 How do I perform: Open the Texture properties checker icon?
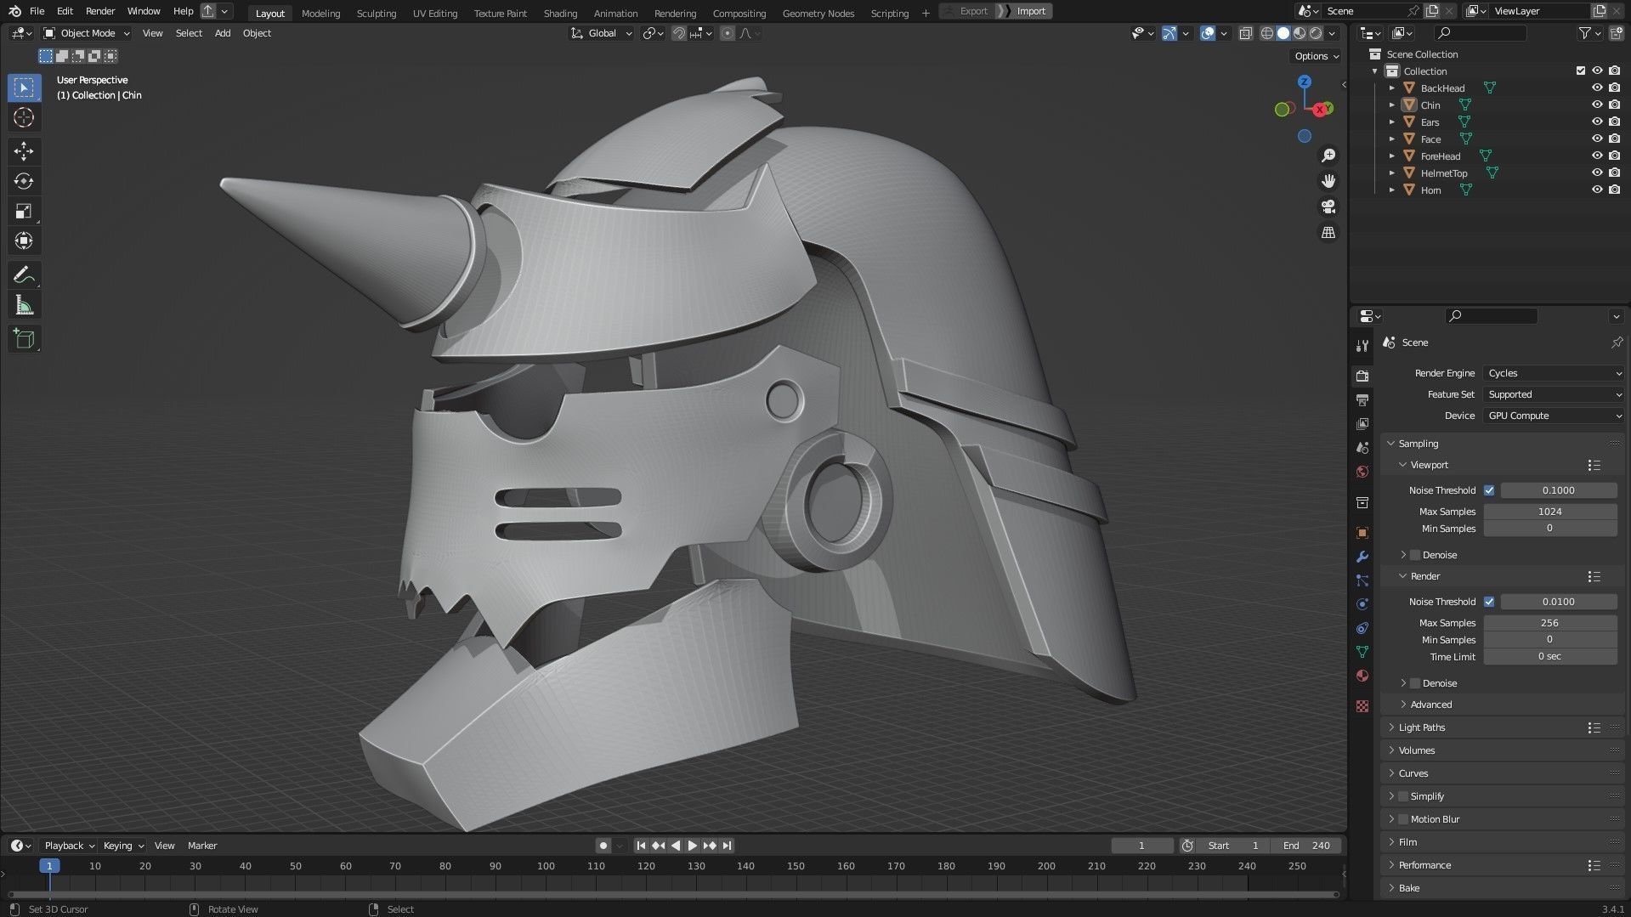point(1362,706)
